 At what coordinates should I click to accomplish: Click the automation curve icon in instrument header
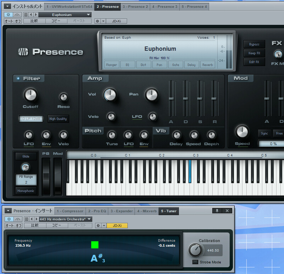[x=17, y=15]
